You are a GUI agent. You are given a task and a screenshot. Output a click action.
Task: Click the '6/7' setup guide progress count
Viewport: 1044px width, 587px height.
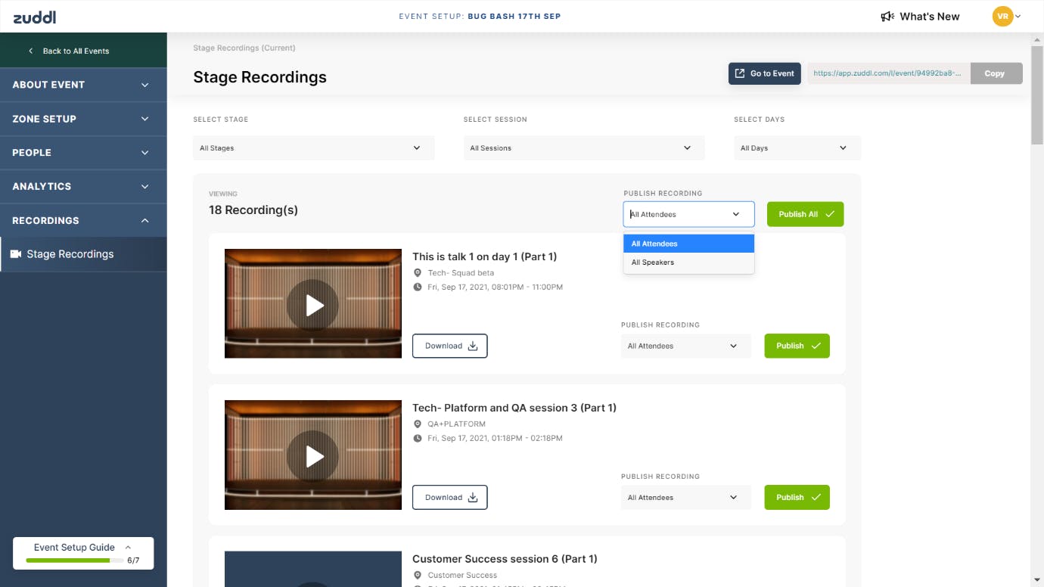tap(133, 561)
